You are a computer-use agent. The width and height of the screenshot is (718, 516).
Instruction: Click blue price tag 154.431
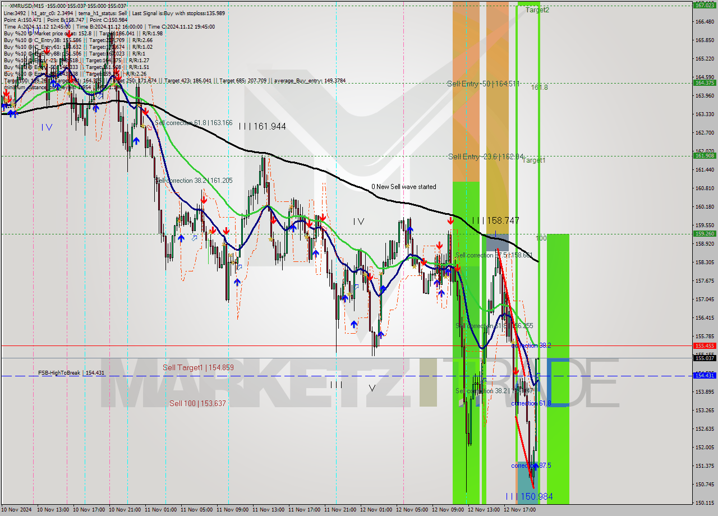pyautogui.click(x=704, y=376)
